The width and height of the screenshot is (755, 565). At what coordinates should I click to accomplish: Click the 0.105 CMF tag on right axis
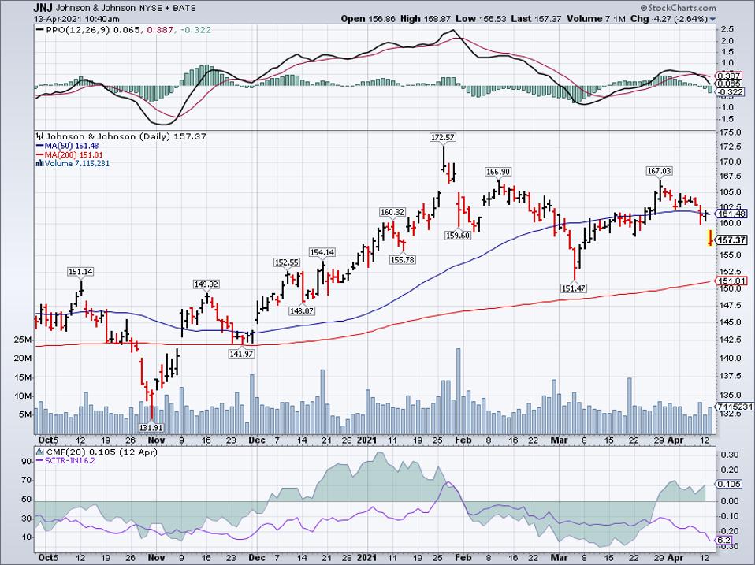[729, 484]
